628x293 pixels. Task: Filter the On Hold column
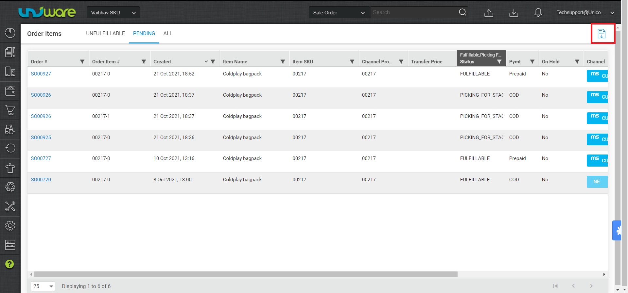[x=577, y=62]
